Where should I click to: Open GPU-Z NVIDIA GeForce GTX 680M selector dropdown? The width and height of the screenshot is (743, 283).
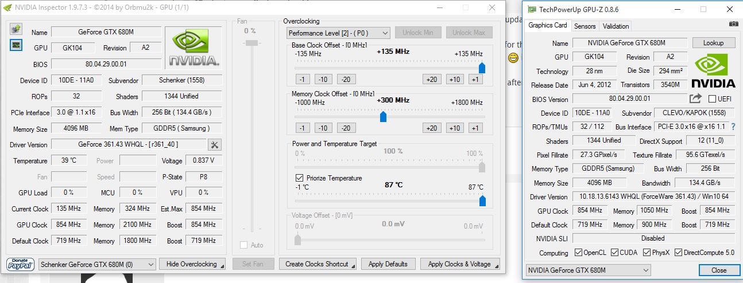588,270
